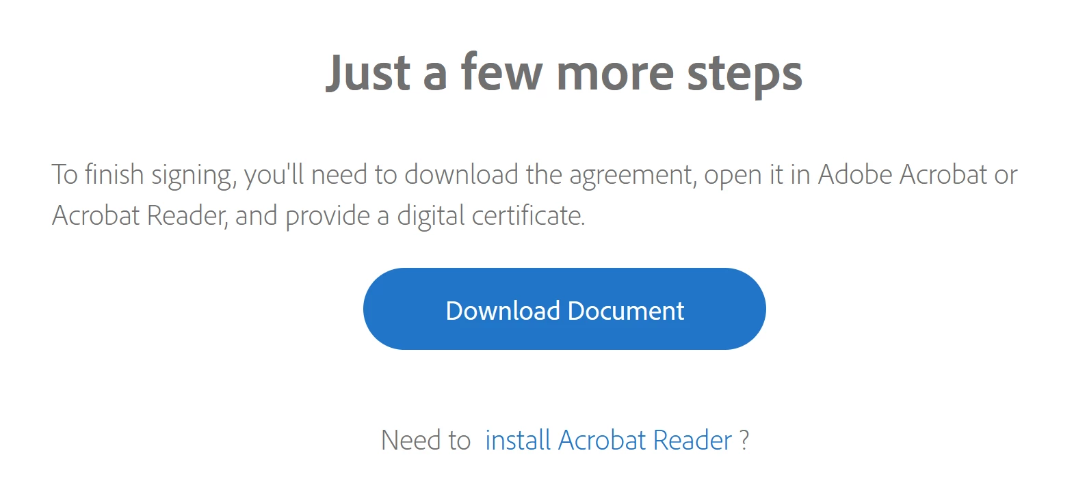Click 'Acrobat Reader' in the blue link text
The width and height of the screenshot is (1074, 479).
pyautogui.click(x=645, y=440)
